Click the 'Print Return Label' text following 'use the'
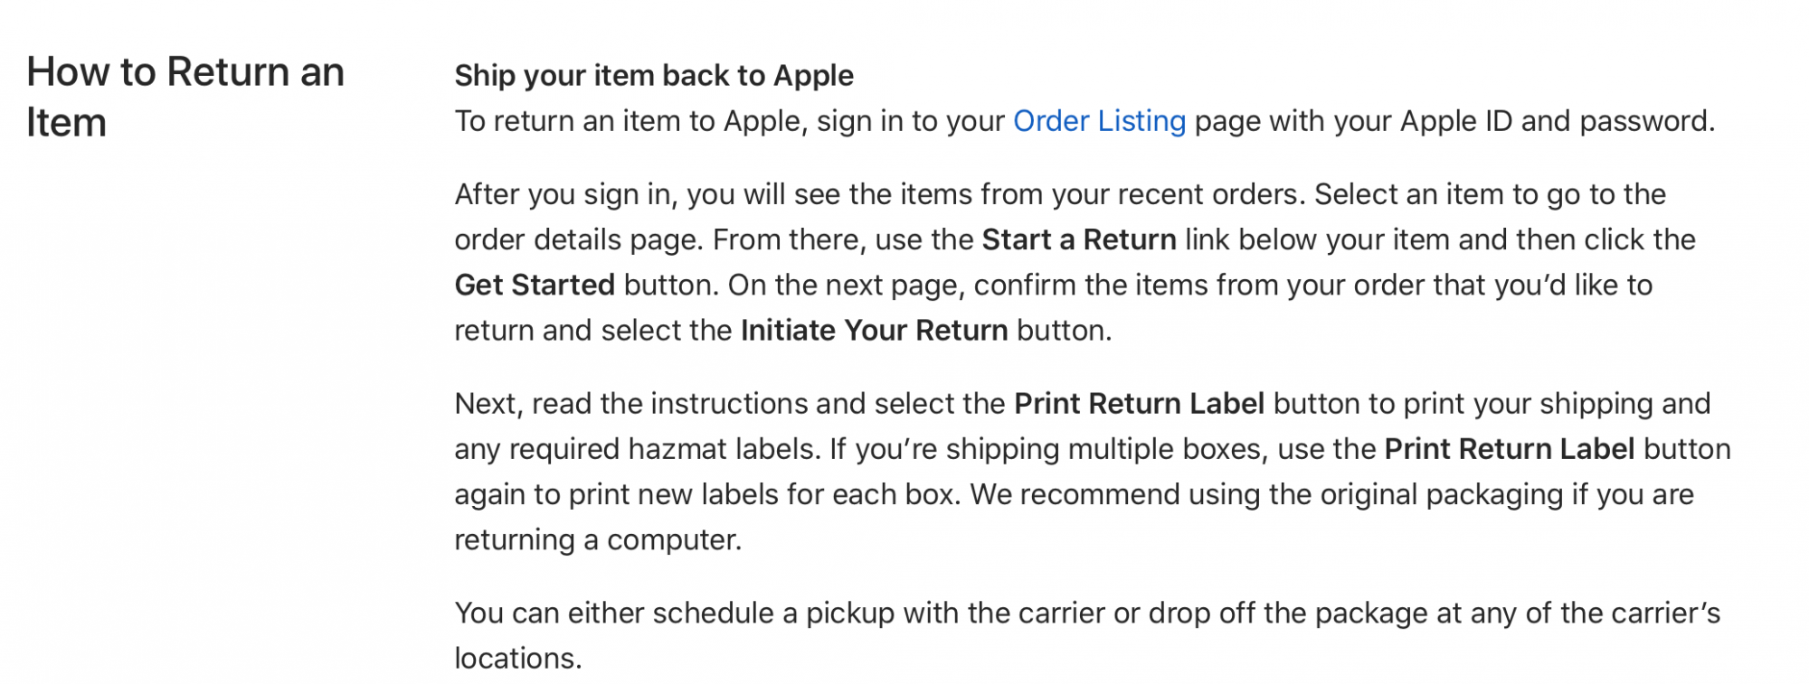Image resolution: width=1809 pixels, height=684 pixels. [x=1509, y=449]
